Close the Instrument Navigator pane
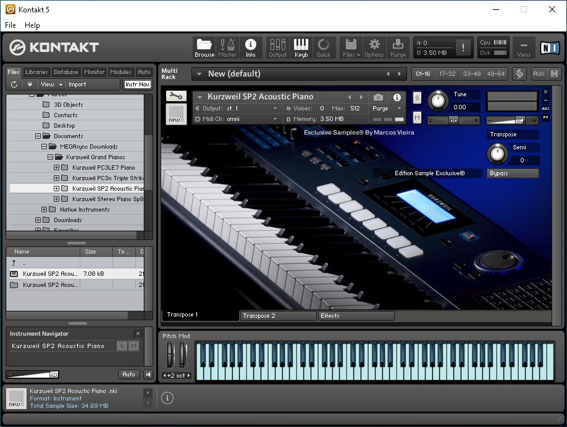 coord(138,333)
